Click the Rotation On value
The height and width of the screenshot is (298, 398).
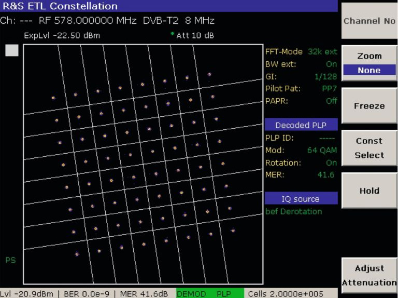pos(331,163)
